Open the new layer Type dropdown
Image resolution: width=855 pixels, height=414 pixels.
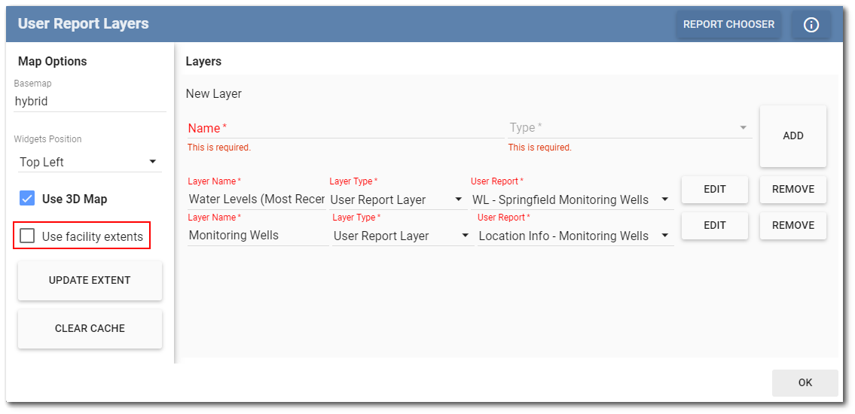click(629, 128)
